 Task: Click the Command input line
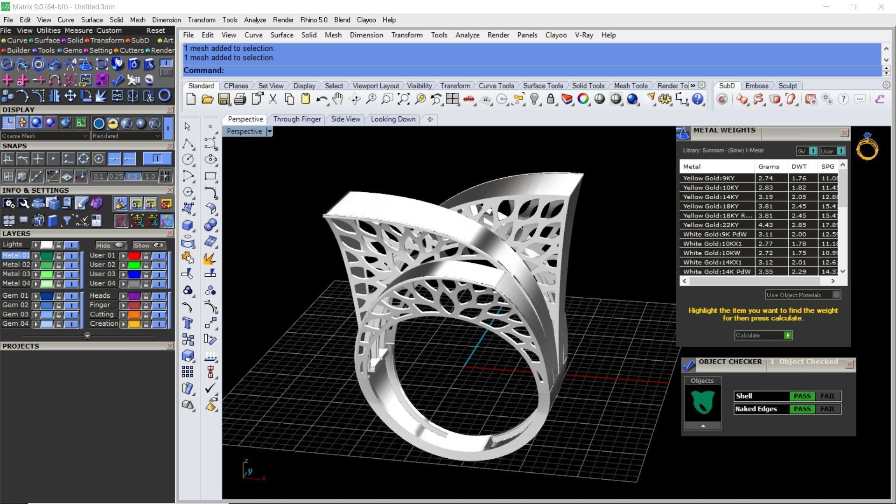532,70
